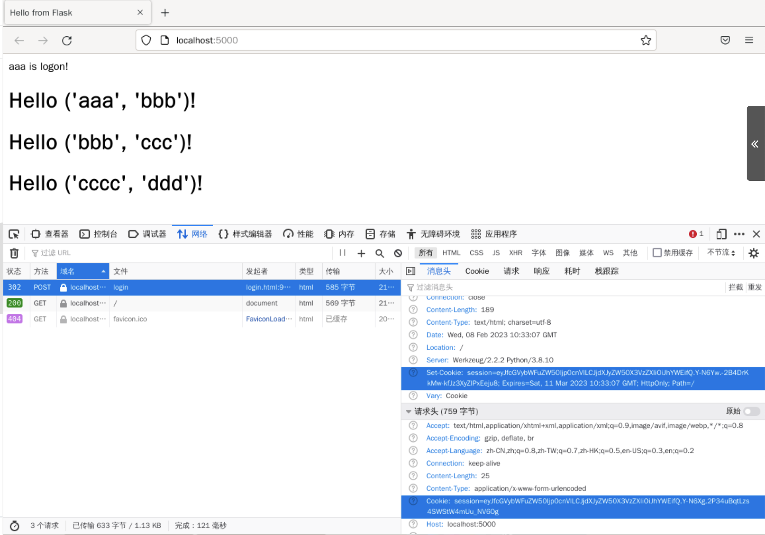Toggle request details pane icon
Viewport: 765px width, 535px height.
410,271
